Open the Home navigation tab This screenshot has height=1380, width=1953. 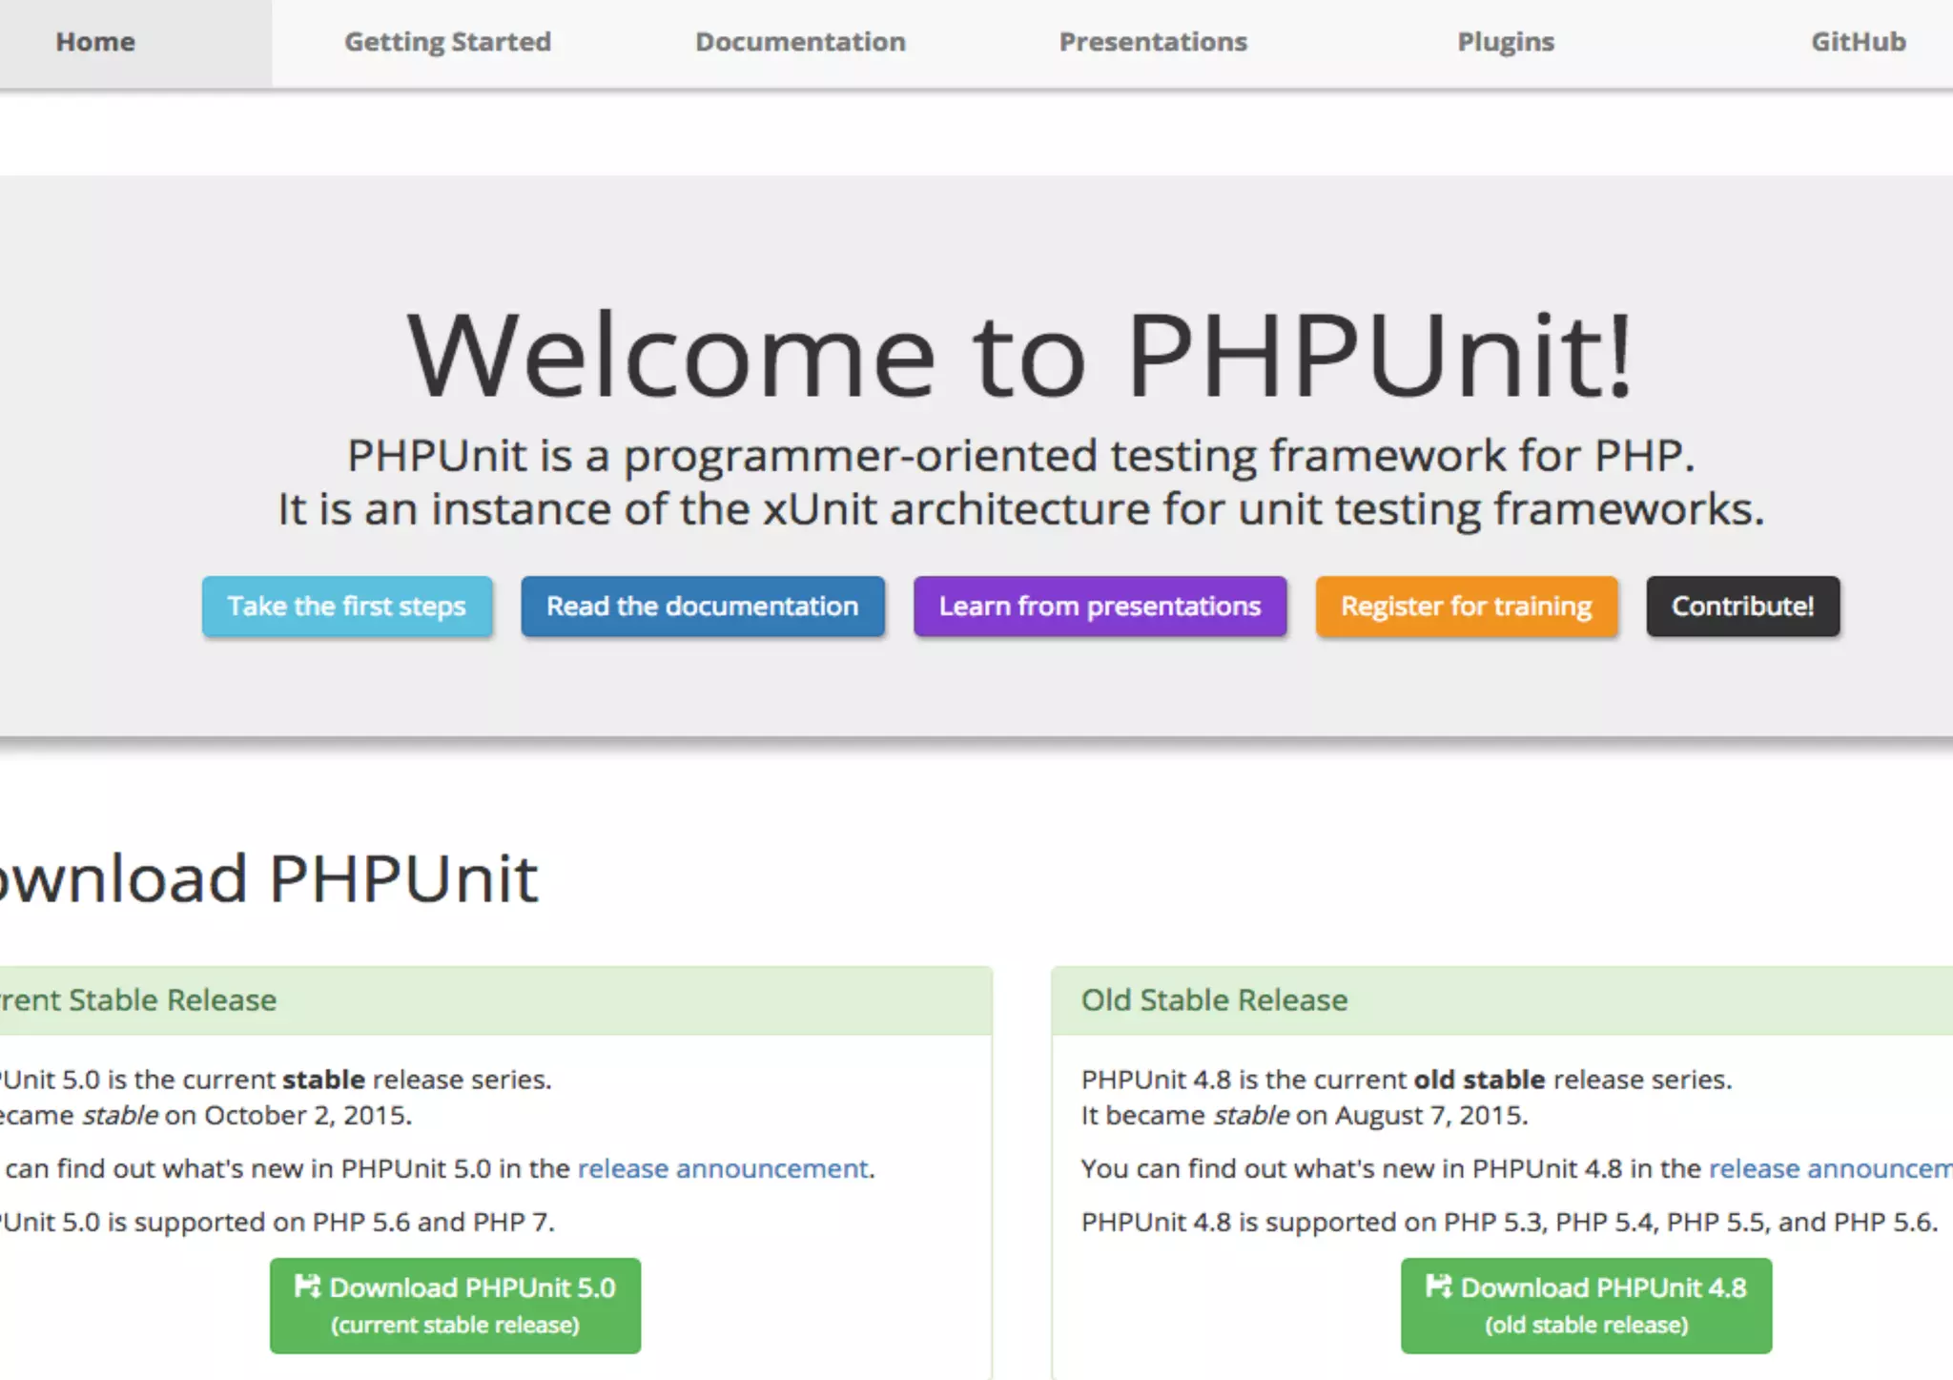(95, 42)
